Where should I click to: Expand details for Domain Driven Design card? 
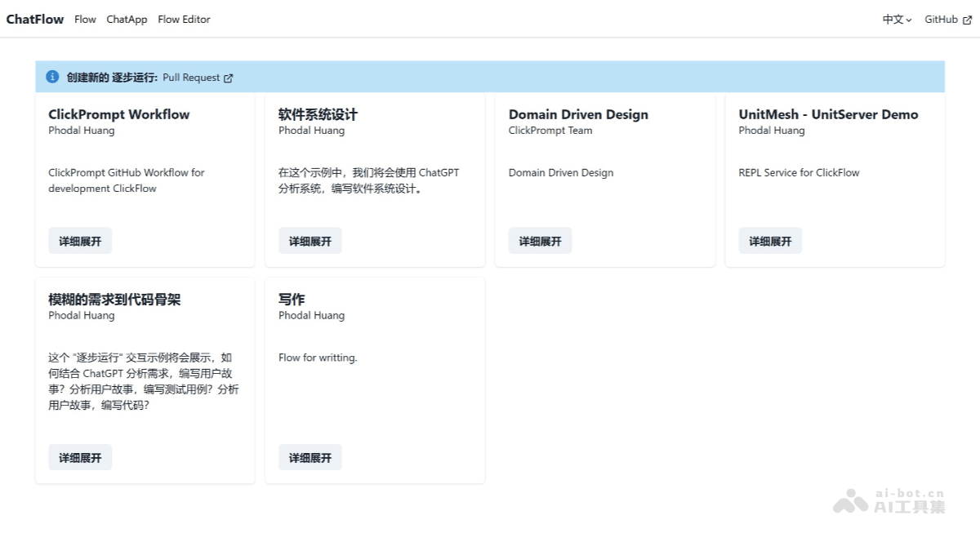pos(540,241)
